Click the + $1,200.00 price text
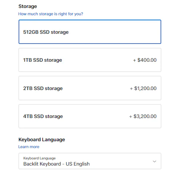The width and height of the screenshot is (186, 175). tap(143, 88)
